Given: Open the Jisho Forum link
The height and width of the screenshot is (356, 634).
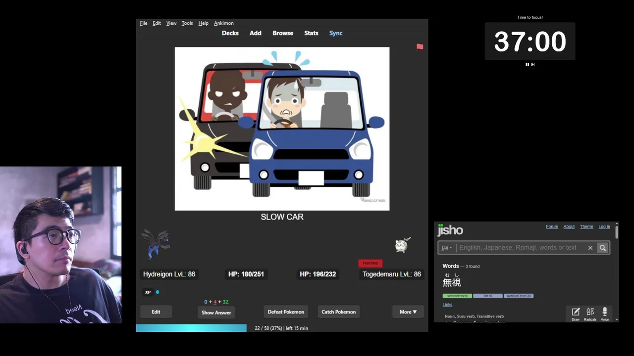Looking at the screenshot, I should 552,226.
